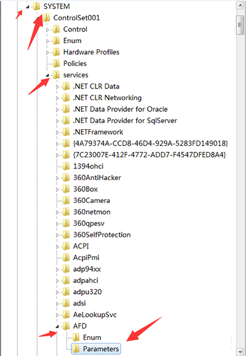Viewport: 246px width, 356px height.
Task: Select the adpu320 key label
Action: coord(87,291)
